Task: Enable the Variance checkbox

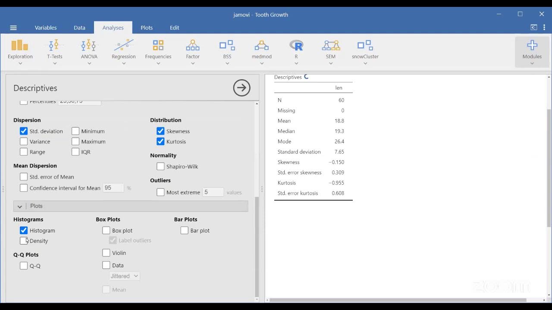Action: pyautogui.click(x=24, y=142)
